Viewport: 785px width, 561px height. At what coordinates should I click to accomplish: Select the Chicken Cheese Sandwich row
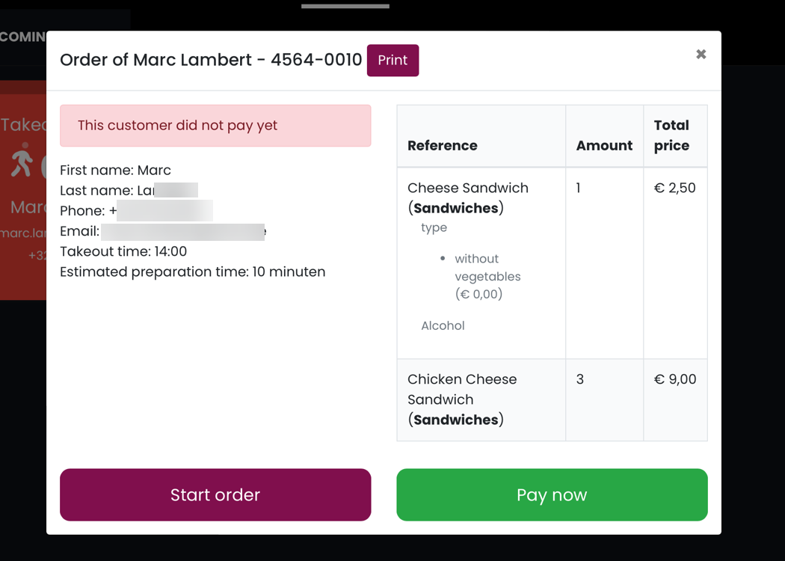(x=552, y=399)
